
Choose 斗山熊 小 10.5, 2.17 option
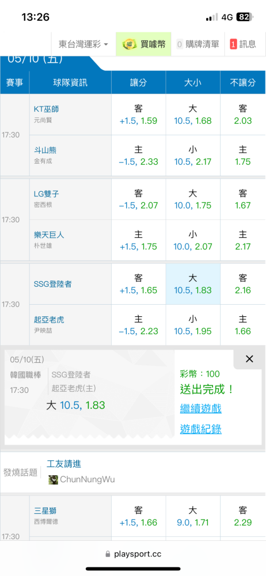point(193,156)
